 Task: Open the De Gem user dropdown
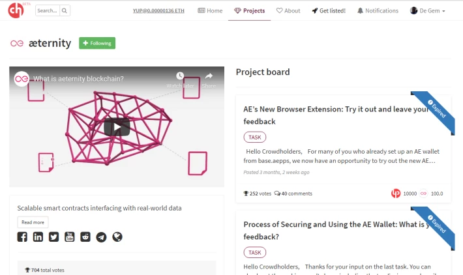(x=427, y=10)
